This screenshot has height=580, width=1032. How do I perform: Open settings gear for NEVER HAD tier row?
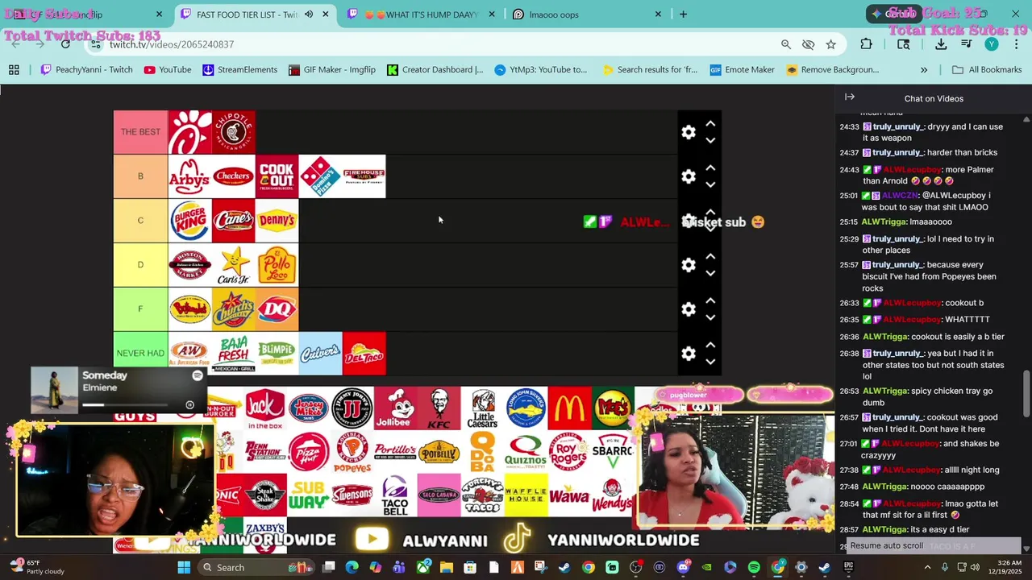click(x=689, y=354)
